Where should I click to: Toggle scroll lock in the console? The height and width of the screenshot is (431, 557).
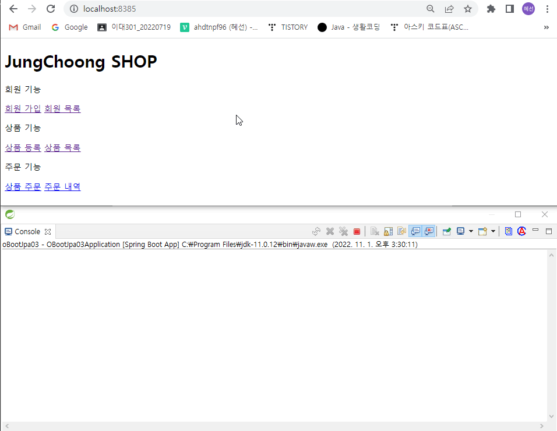click(x=388, y=231)
